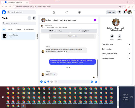Mute the conversation bell icon
The height and width of the screenshot is (108, 135).
click(112, 36)
